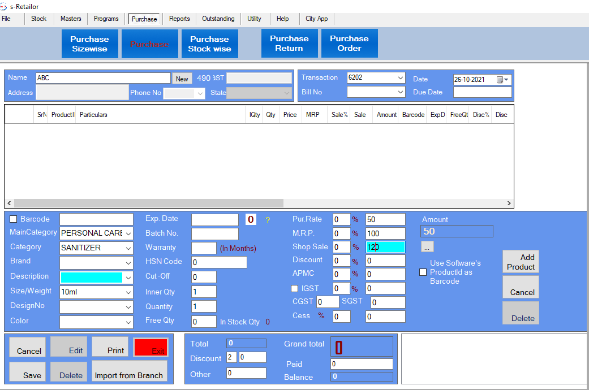Click the ellipsis button below Amount
Screen dimensions: 589x390
point(428,247)
